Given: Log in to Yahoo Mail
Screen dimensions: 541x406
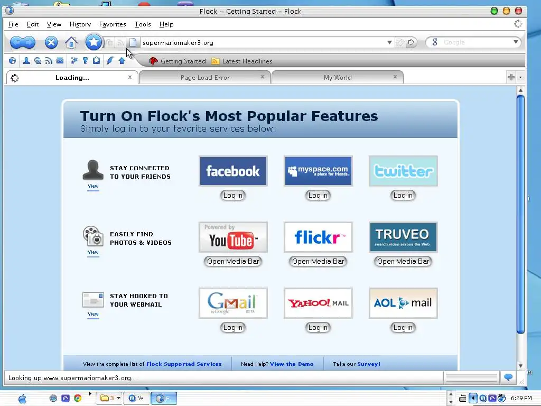Looking at the screenshot, I should tap(318, 327).
